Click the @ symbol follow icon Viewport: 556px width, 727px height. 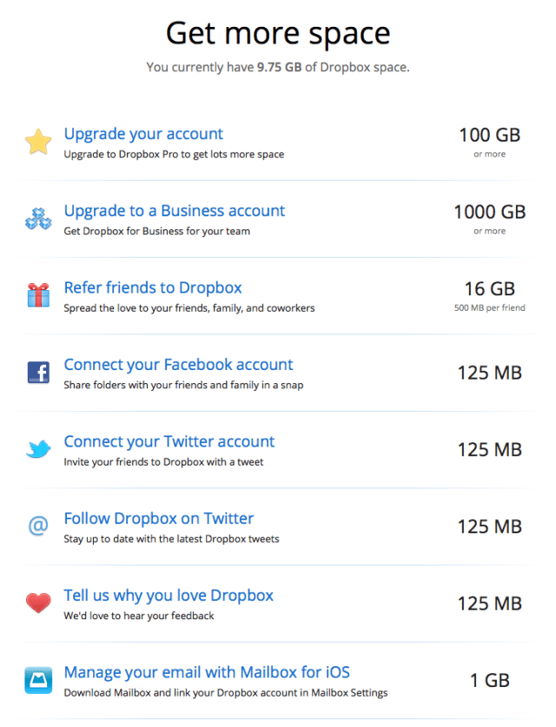click(x=38, y=526)
